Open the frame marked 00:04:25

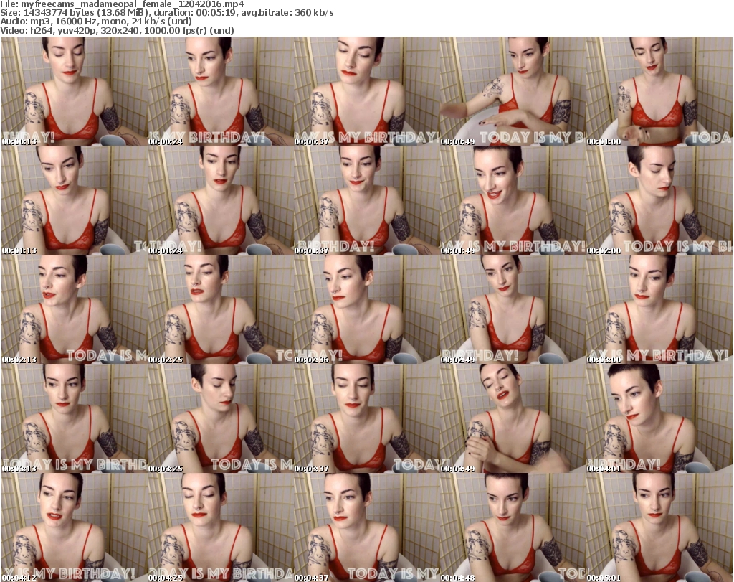point(220,527)
